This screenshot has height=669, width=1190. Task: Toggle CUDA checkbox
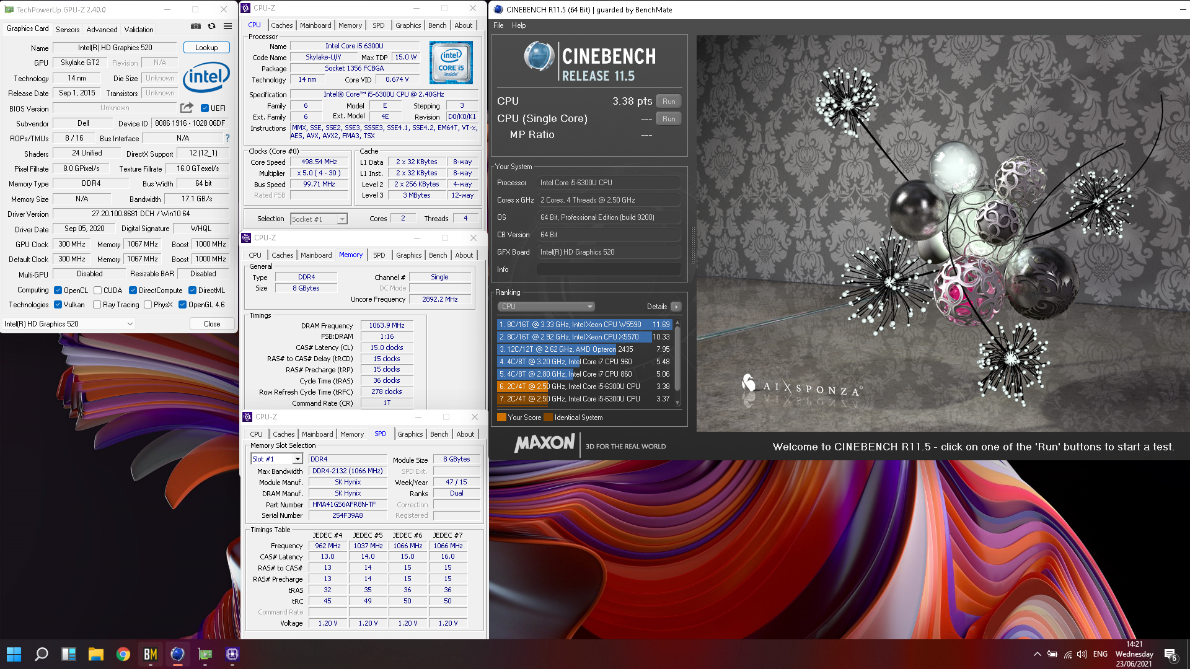tap(97, 291)
